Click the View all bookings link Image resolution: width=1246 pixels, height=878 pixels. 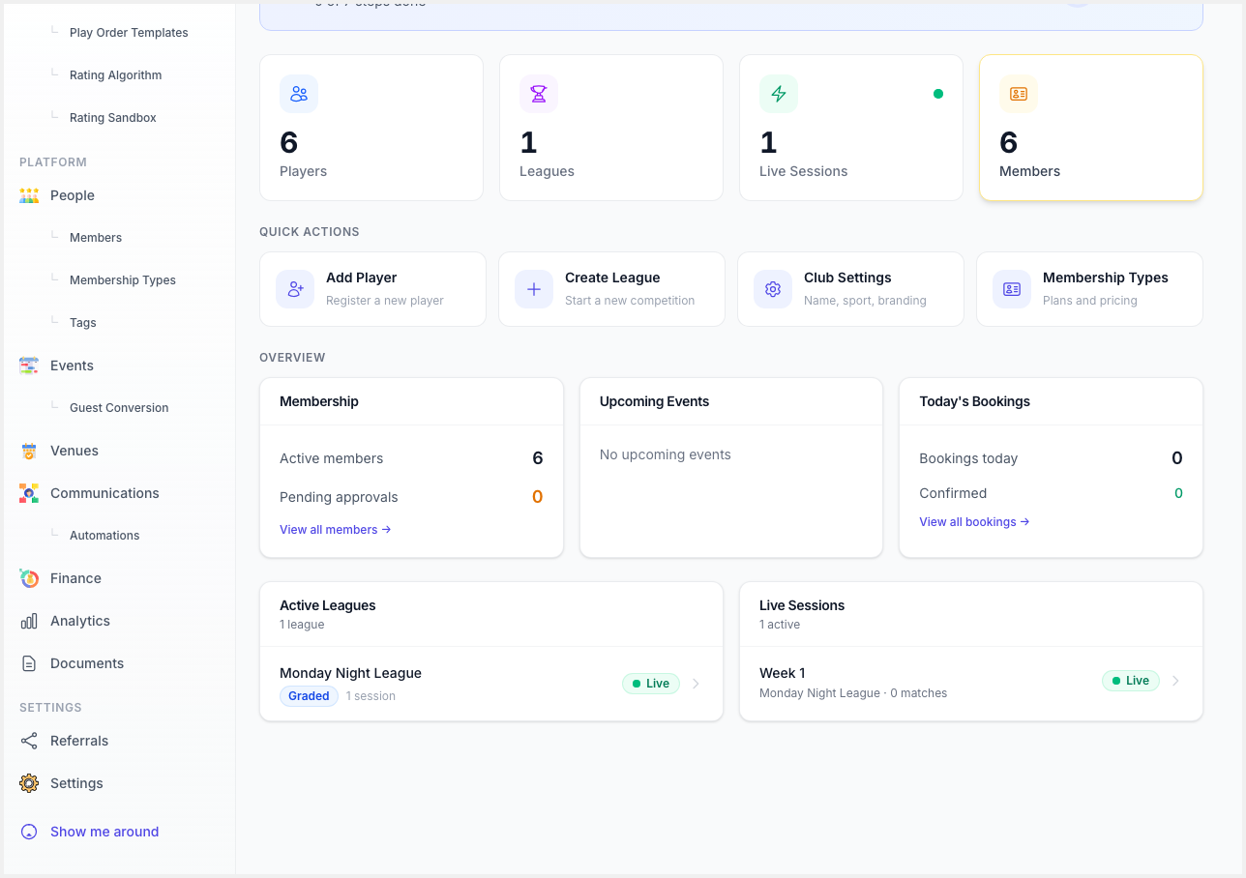pos(974,522)
